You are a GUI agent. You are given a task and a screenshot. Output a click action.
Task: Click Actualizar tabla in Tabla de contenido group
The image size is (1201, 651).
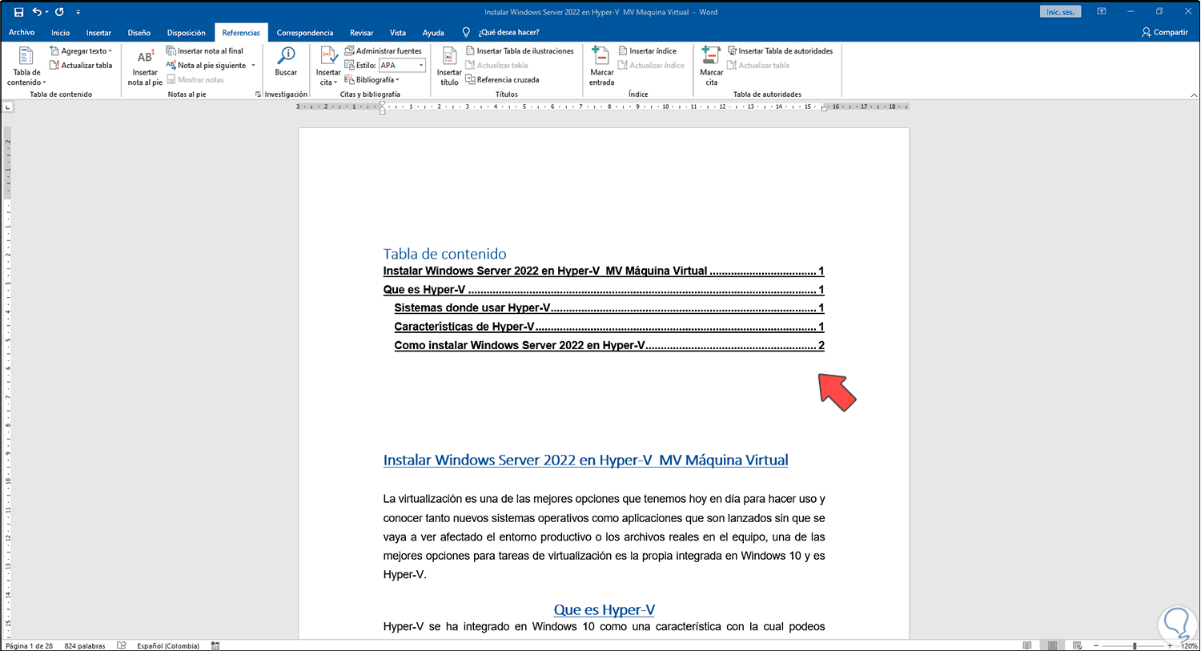[x=81, y=66]
